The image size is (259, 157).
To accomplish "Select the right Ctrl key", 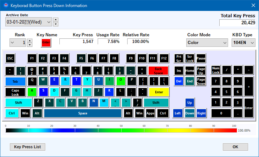I will click(x=163, y=113).
